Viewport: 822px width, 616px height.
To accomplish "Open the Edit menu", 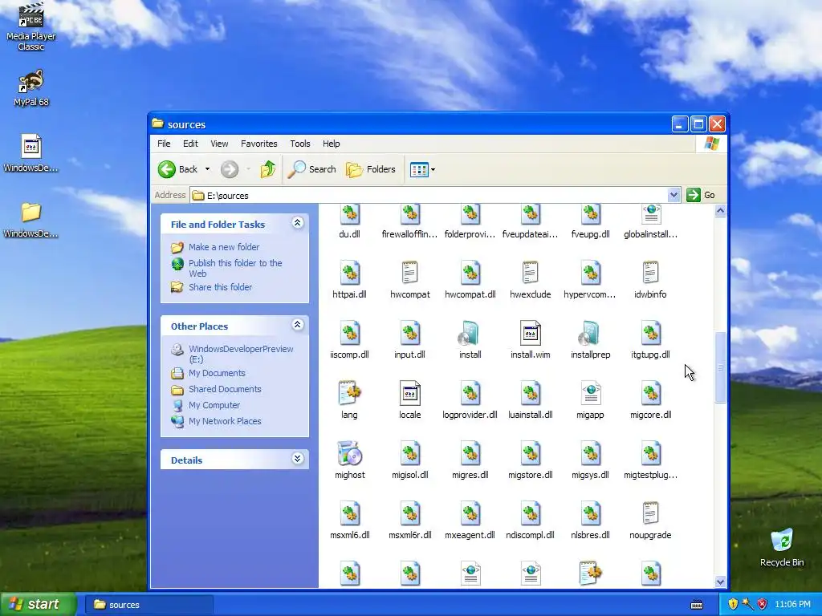I will (x=190, y=144).
